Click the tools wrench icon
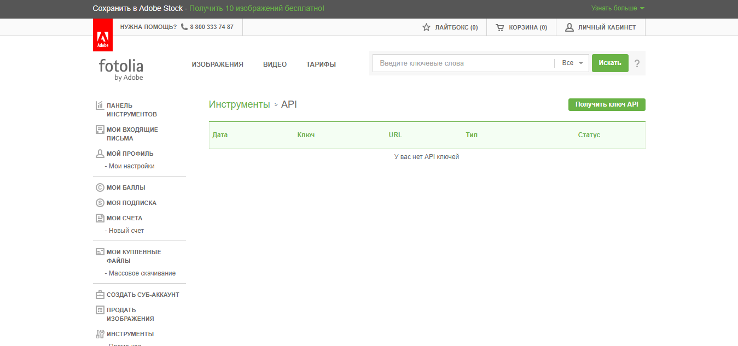Image resolution: width=738 pixels, height=346 pixels. (100, 334)
